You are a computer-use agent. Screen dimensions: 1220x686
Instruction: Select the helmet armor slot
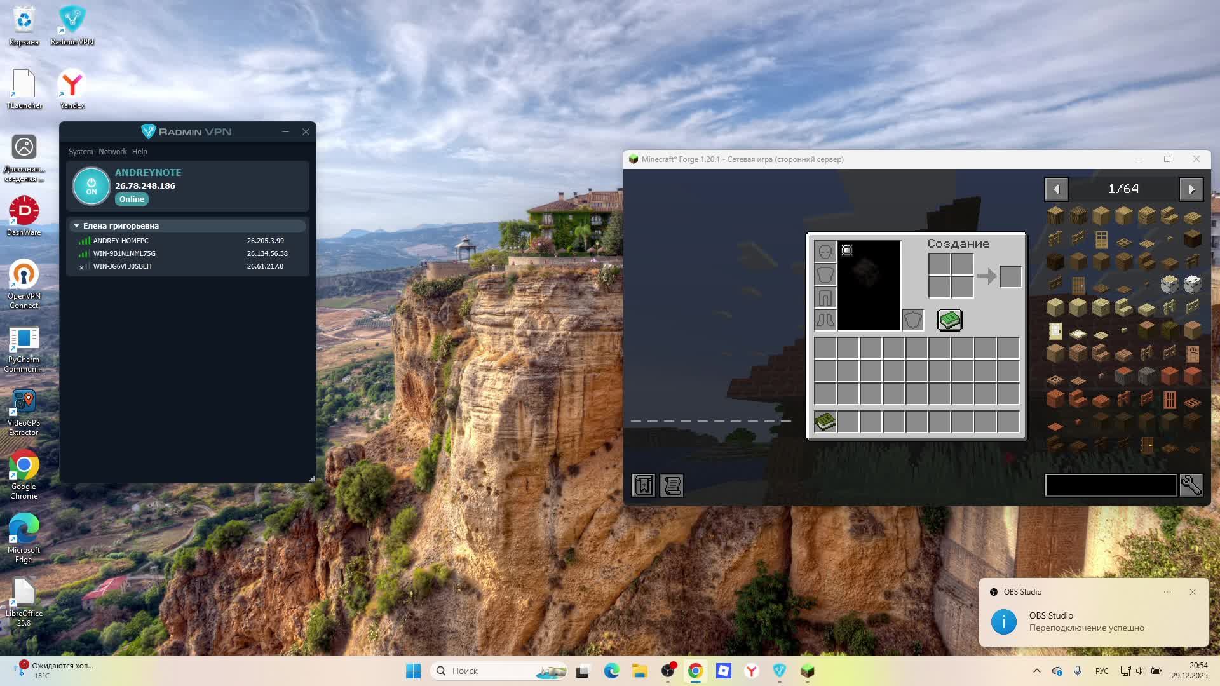coord(825,252)
